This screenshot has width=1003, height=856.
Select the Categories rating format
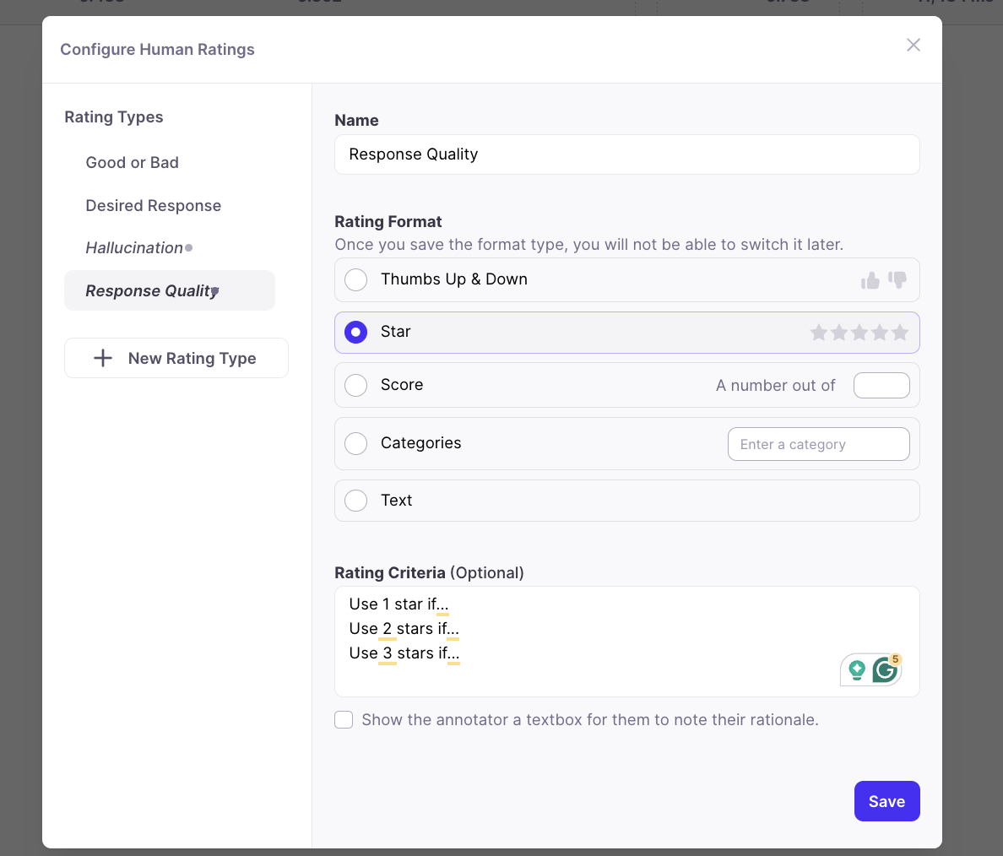[x=355, y=443]
